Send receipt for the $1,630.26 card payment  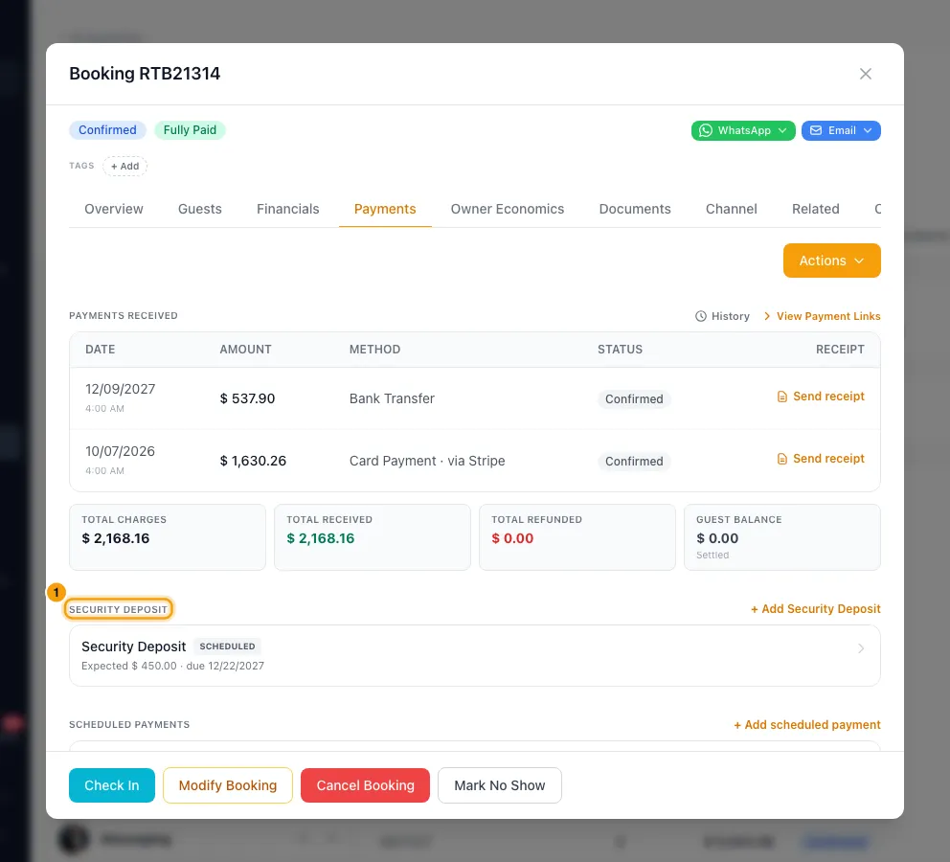821,459
